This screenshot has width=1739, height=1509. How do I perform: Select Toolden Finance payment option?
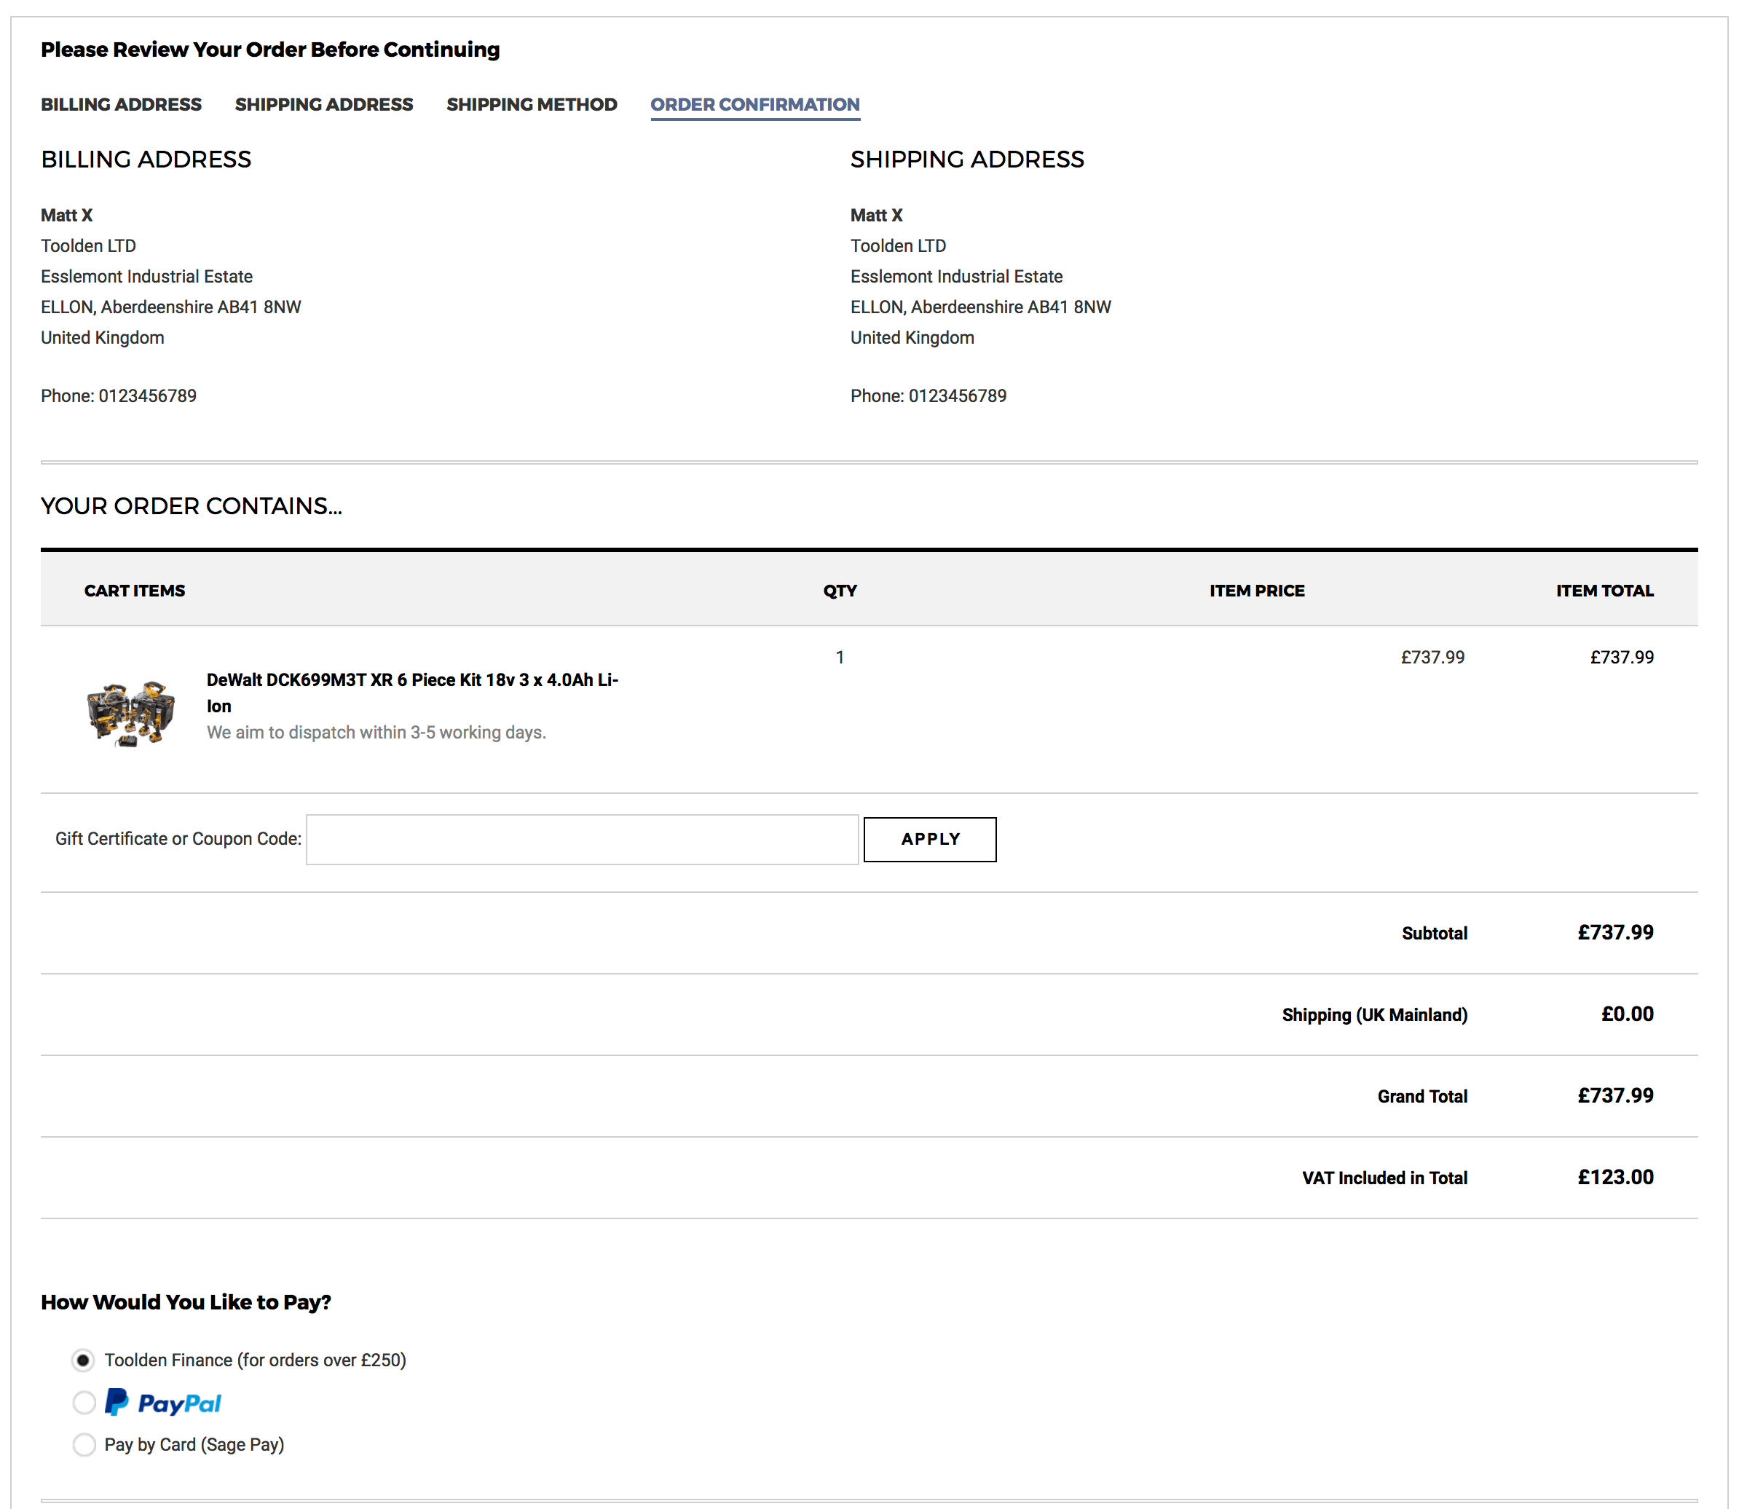click(83, 1360)
